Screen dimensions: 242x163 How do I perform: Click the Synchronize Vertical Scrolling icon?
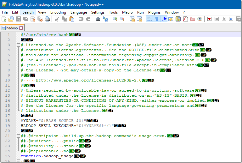click(x=132, y=19)
